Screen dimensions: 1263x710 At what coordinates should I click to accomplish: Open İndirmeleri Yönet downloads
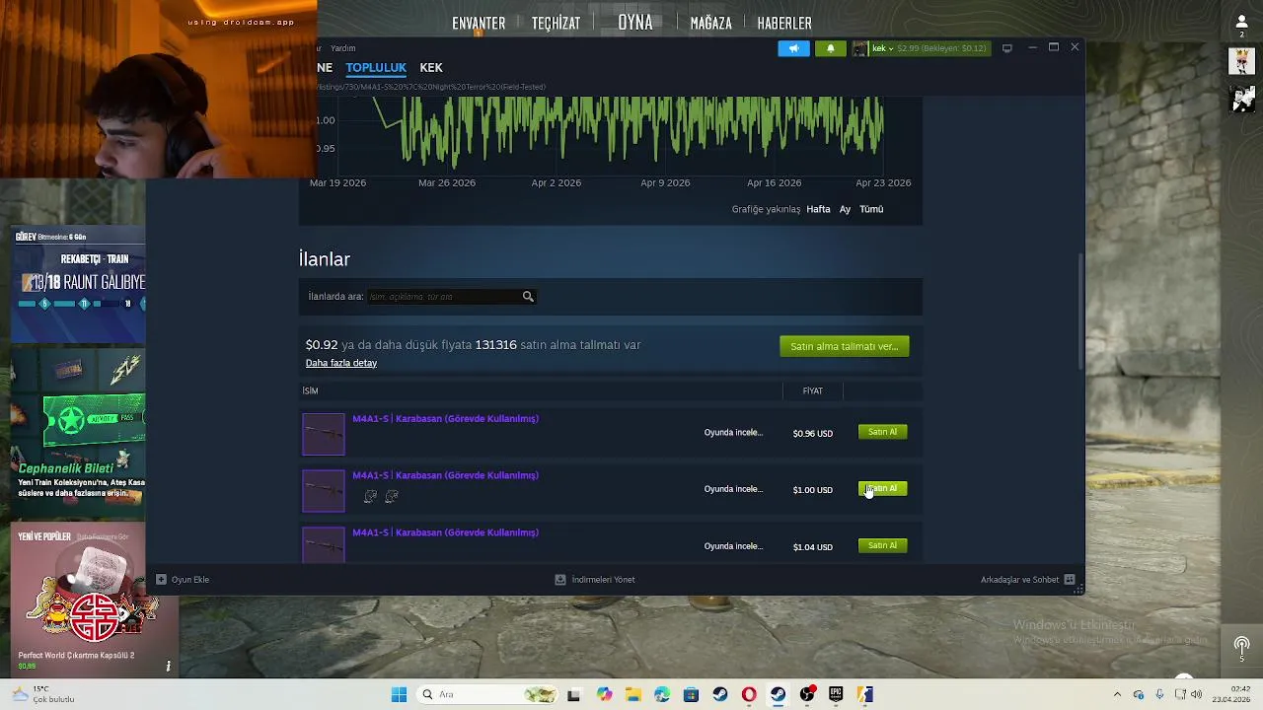pyautogui.click(x=595, y=580)
